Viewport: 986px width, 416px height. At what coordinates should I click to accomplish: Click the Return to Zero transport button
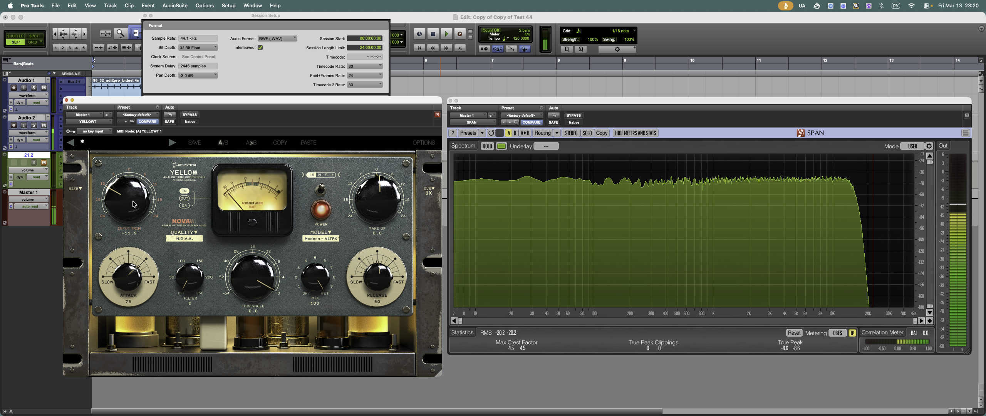[x=419, y=48]
